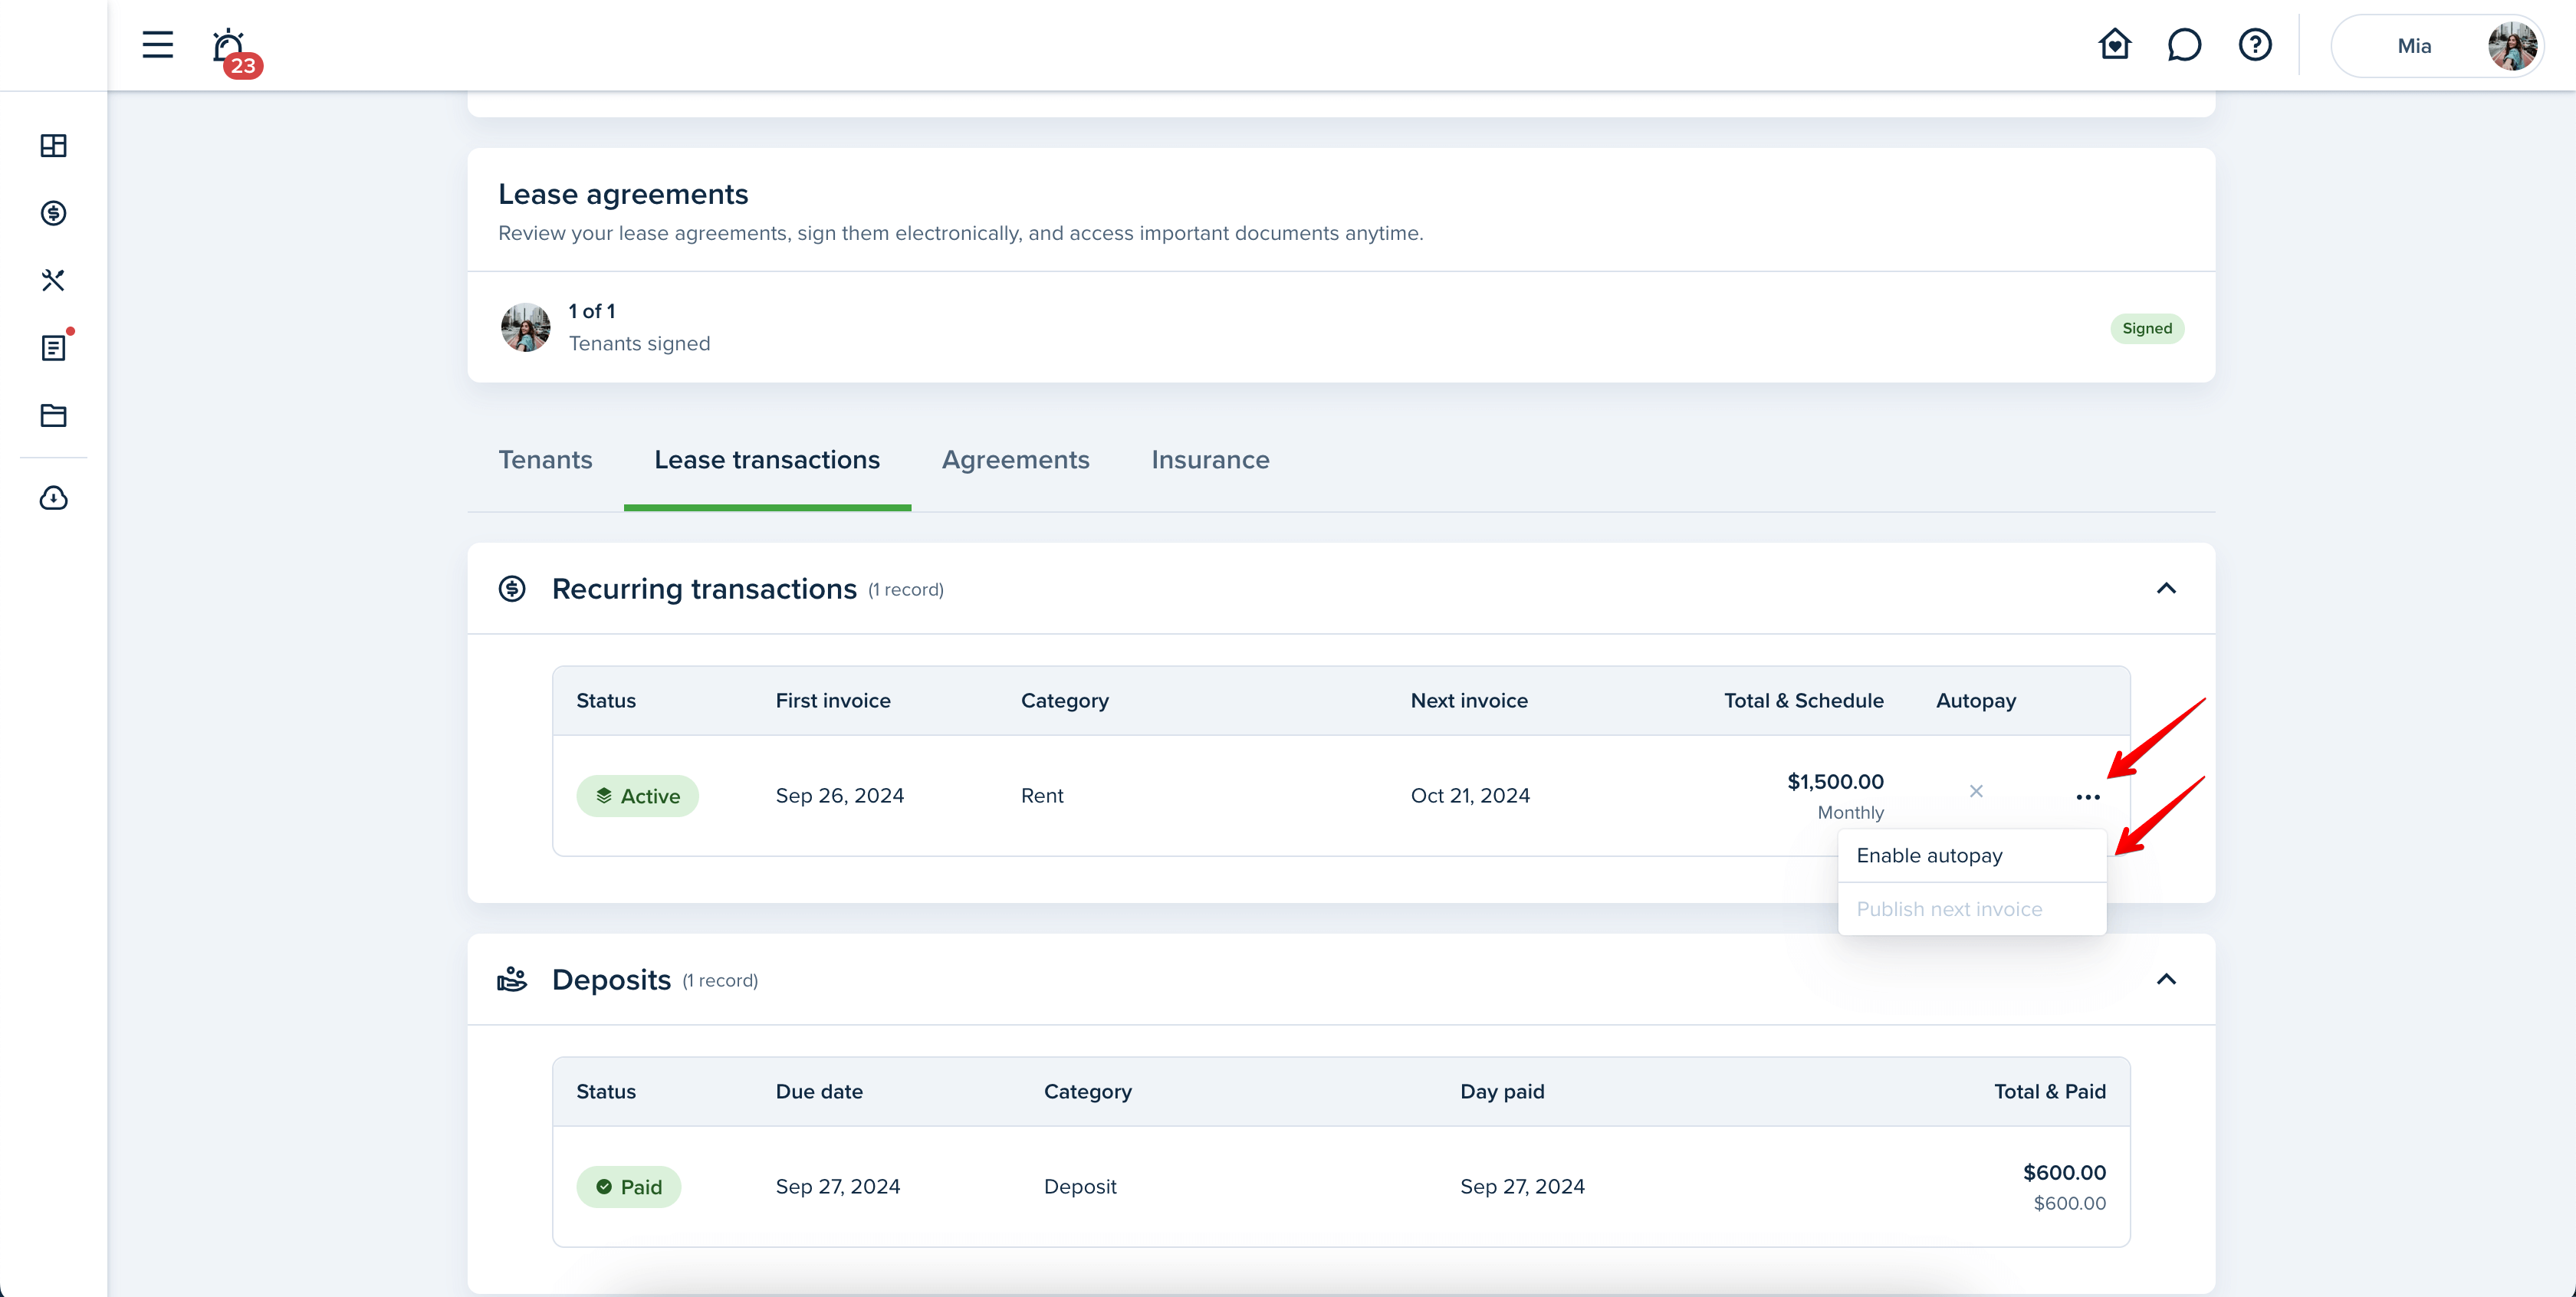Collapse the Deposits section
Screen dimensions: 2576x1297
click(x=2166, y=979)
